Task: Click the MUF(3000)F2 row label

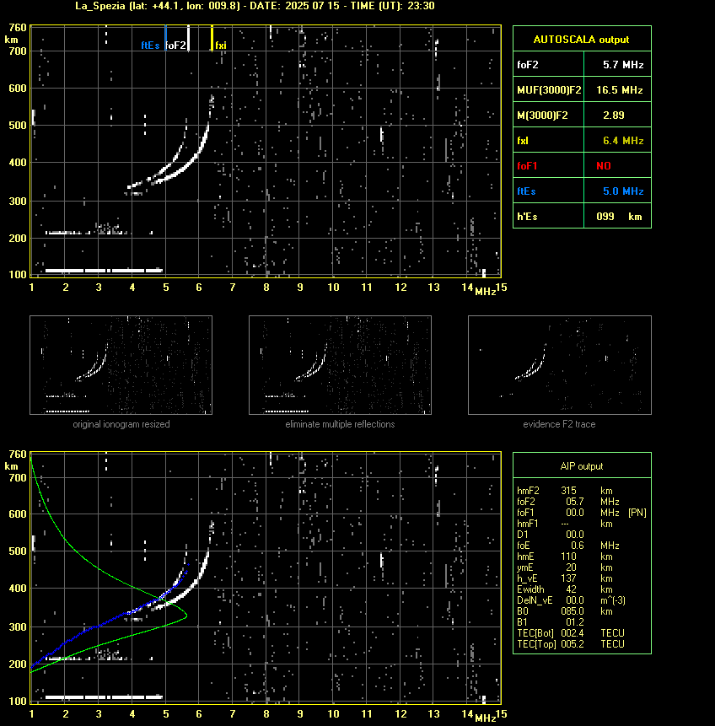Action: tap(549, 90)
